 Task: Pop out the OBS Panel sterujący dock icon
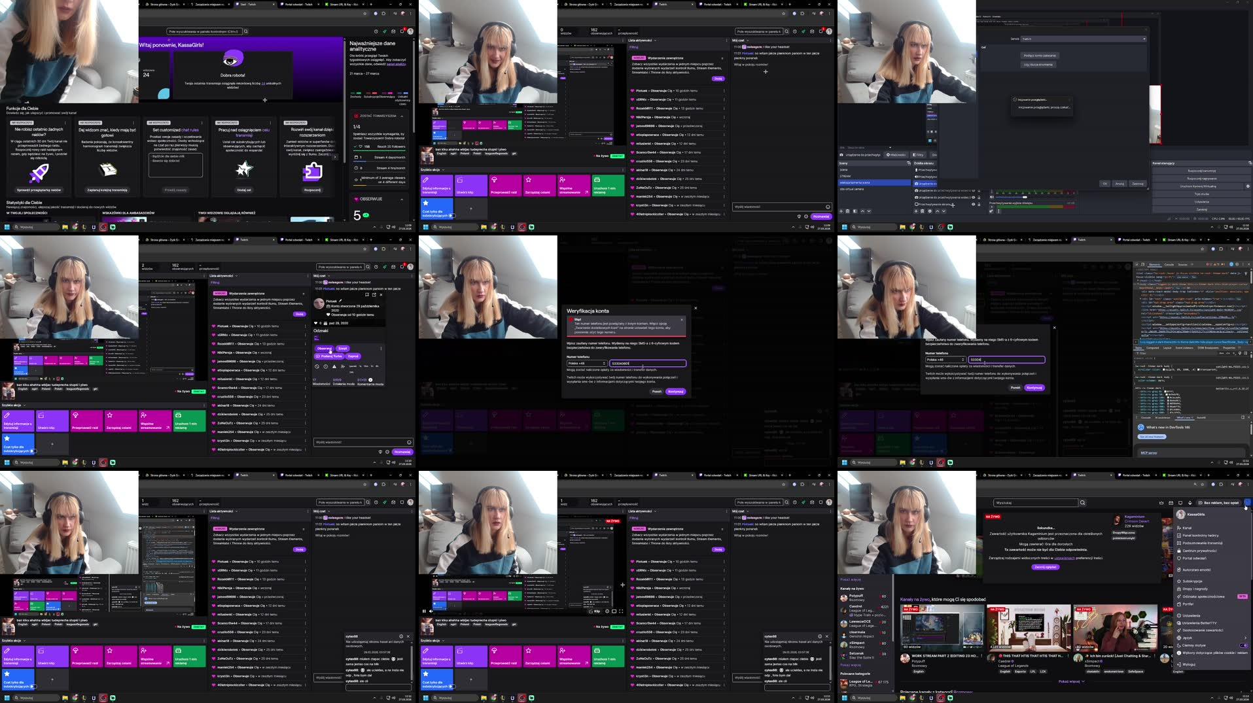1250,163
